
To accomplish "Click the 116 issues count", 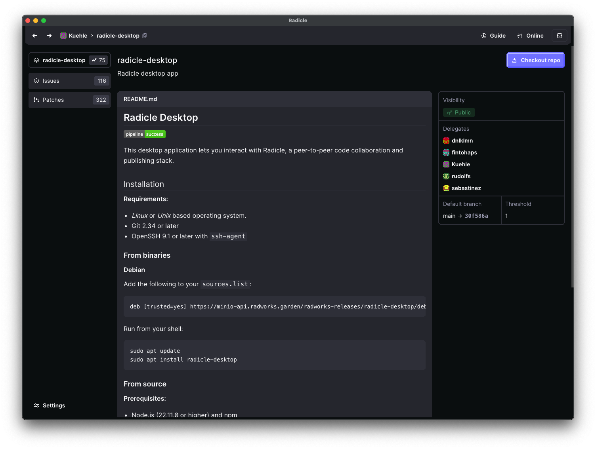I will point(102,81).
